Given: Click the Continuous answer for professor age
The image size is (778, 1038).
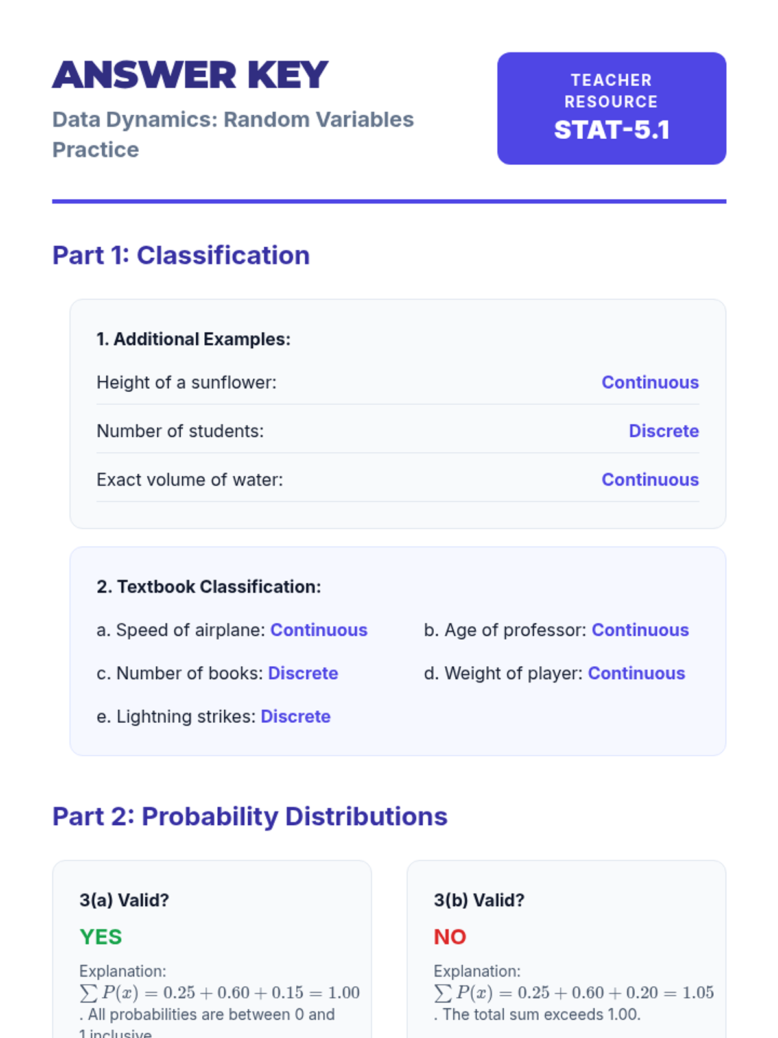Looking at the screenshot, I should pos(640,630).
